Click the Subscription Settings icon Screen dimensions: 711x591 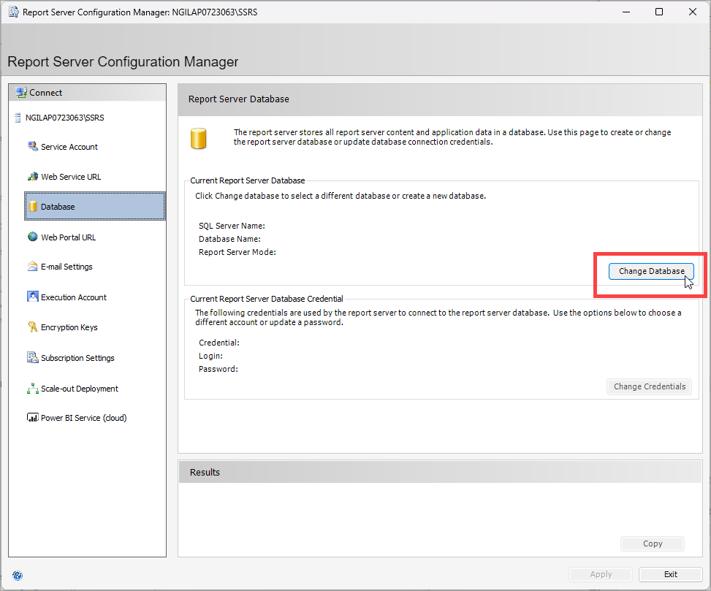tap(33, 357)
